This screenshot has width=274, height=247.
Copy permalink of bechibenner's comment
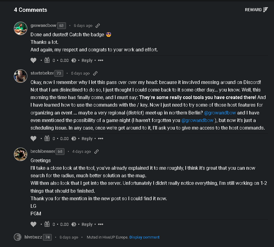pos(96,151)
